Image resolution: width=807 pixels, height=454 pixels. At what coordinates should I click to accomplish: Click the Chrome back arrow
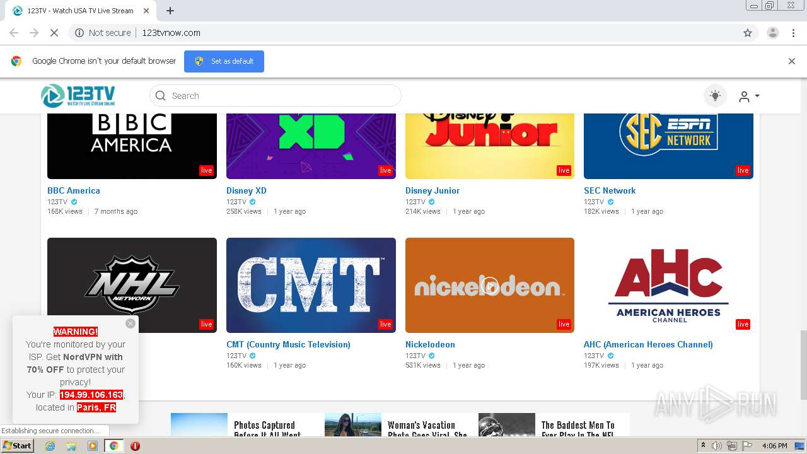coord(14,33)
